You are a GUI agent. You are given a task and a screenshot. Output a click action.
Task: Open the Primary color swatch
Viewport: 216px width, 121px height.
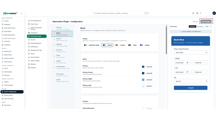pos(143,67)
